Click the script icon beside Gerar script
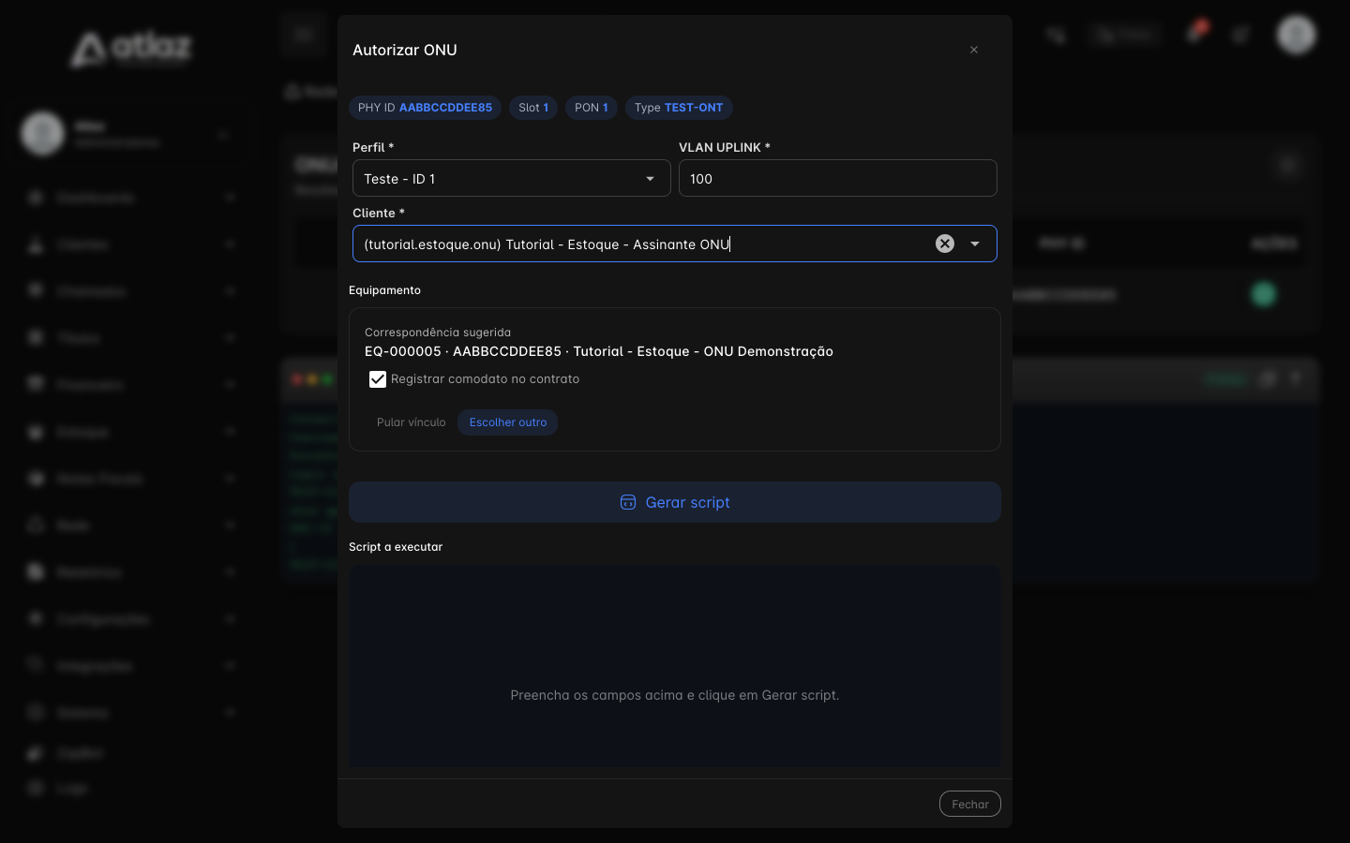This screenshot has width=1350, height=843. [x=628, y=502]
